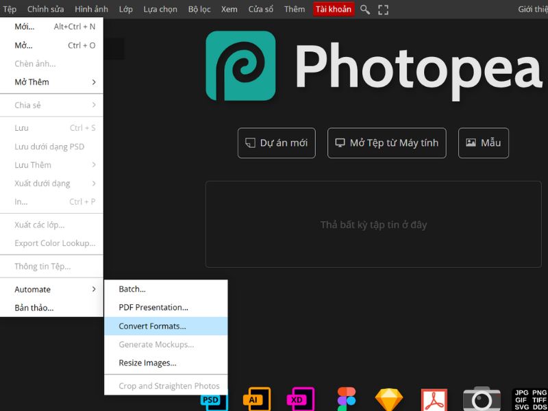Click the PDF format icon
The image size is (548, 411).
point(434,400)
